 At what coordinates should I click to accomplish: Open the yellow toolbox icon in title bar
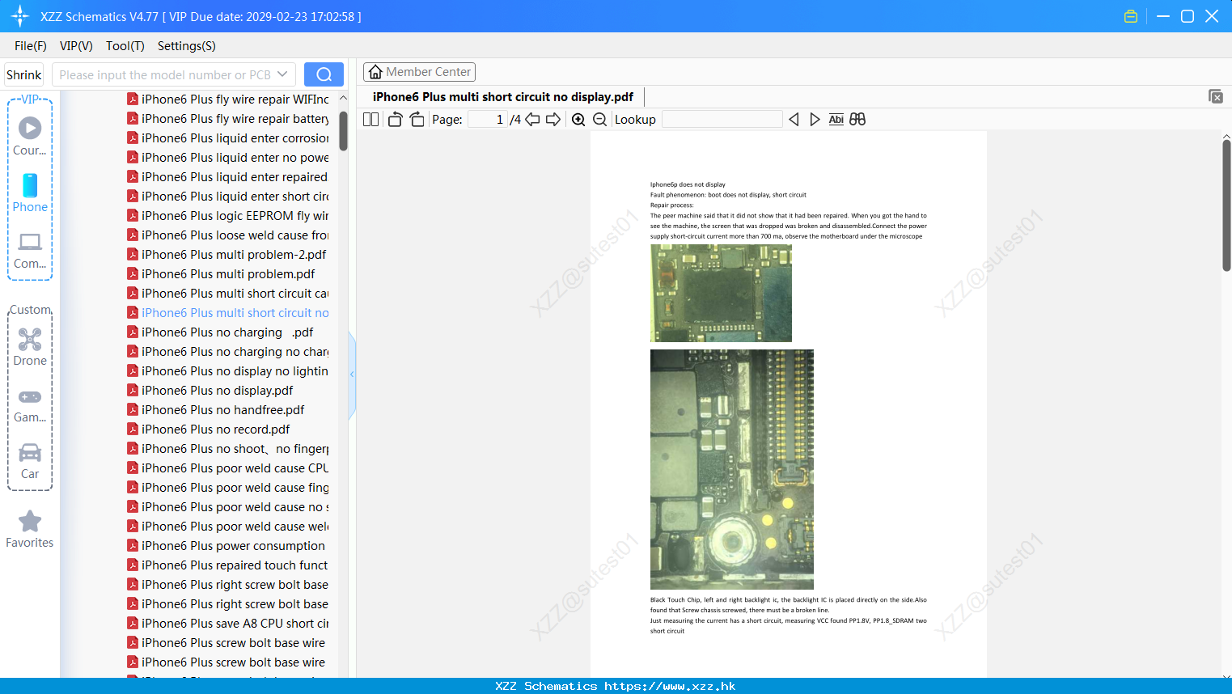click(1131, 16)
